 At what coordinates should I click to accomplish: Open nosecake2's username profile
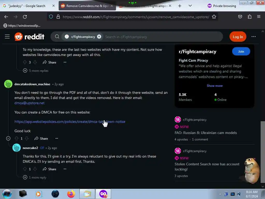(31, 148)
